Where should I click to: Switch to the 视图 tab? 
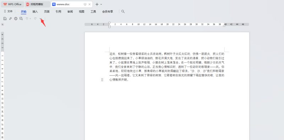coord(82,12)
